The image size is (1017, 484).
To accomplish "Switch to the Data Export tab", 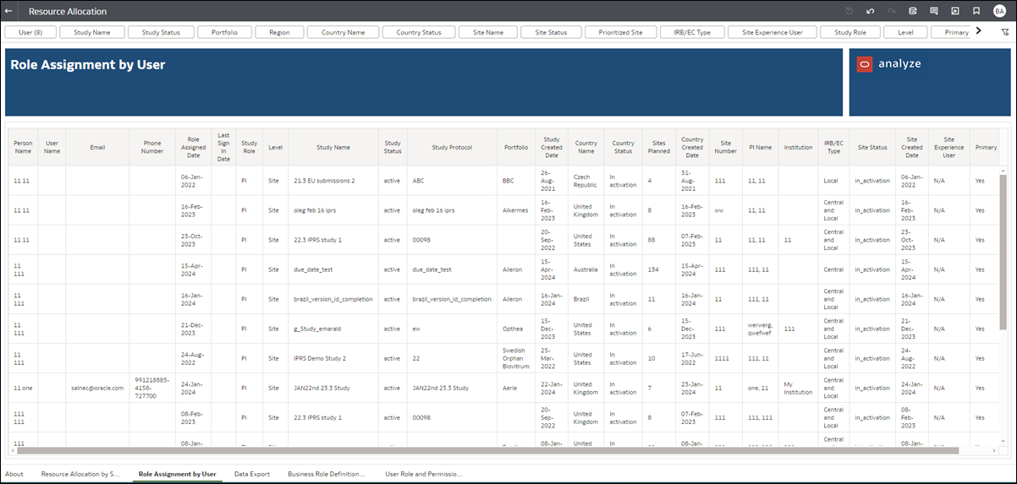I will point(252,474).
